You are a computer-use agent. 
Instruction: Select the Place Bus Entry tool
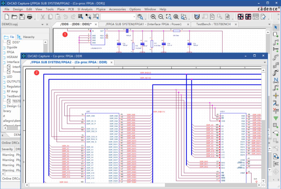[276, 103]
